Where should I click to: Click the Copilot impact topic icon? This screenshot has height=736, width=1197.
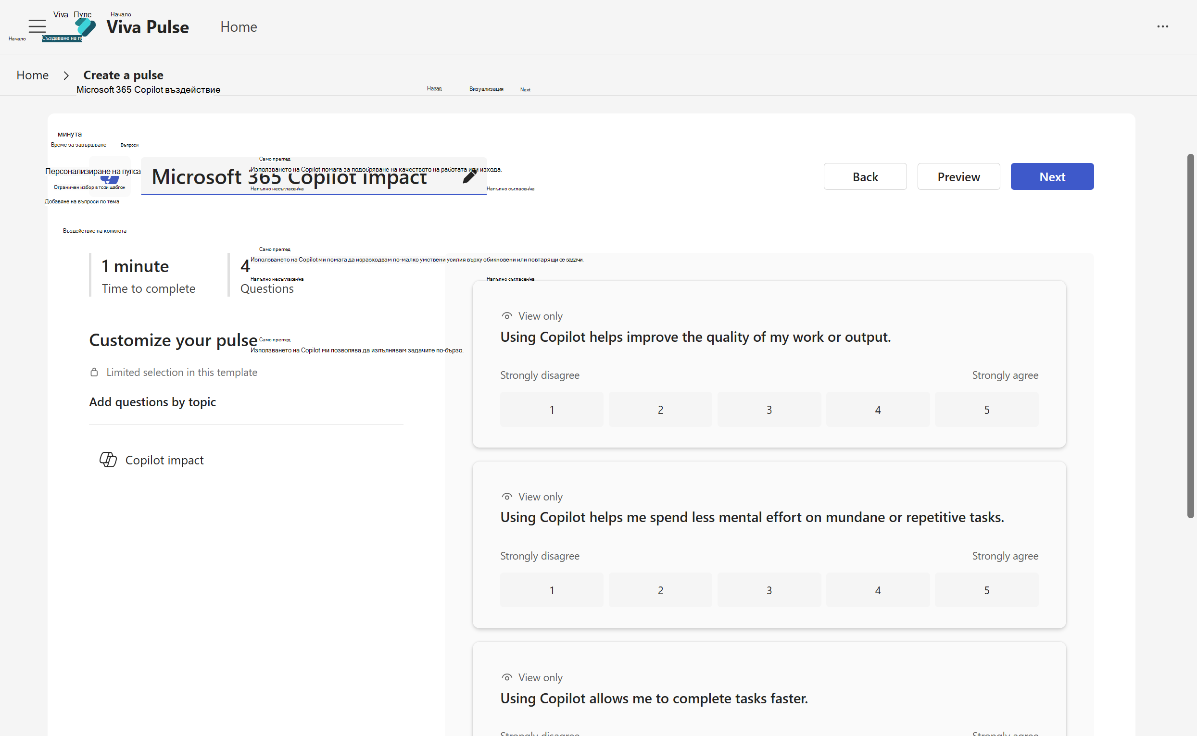[108, 460]
